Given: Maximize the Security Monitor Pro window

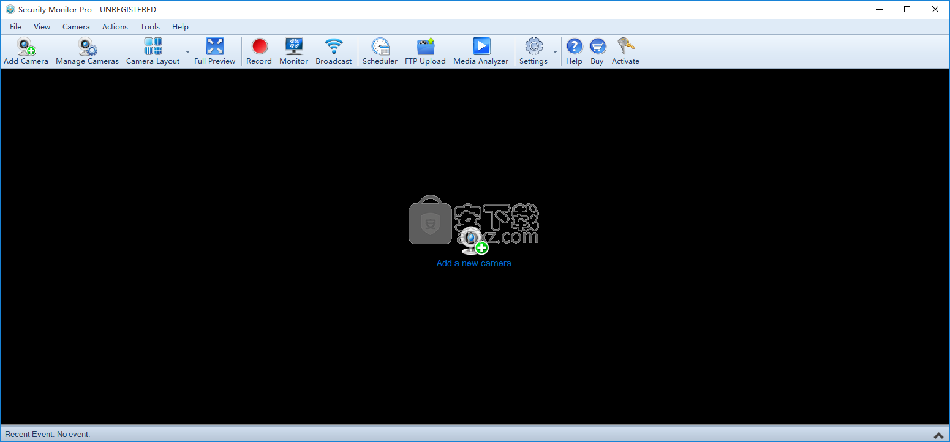Looking at the screenshot, I should point(907,9).
